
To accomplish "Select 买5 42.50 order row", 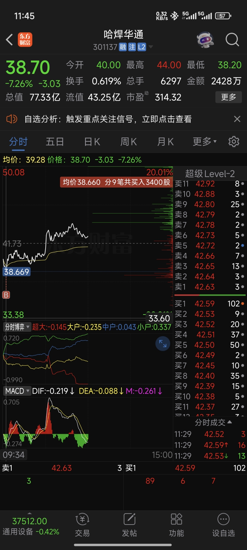I will (210, 345).
